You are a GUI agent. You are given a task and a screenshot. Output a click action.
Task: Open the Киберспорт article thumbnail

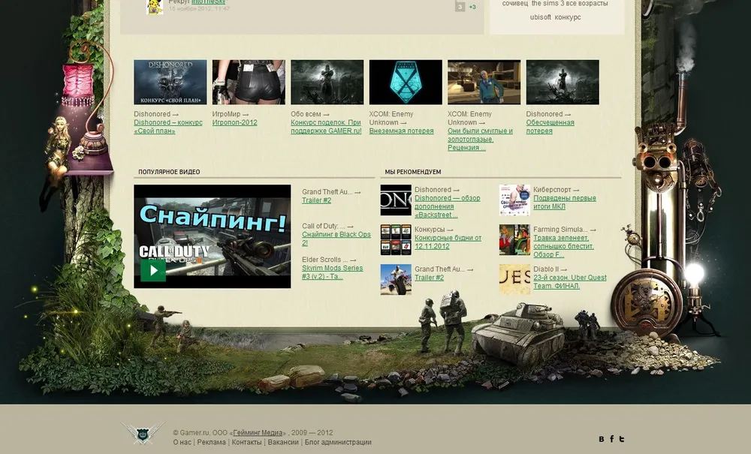tap(515, 200)
